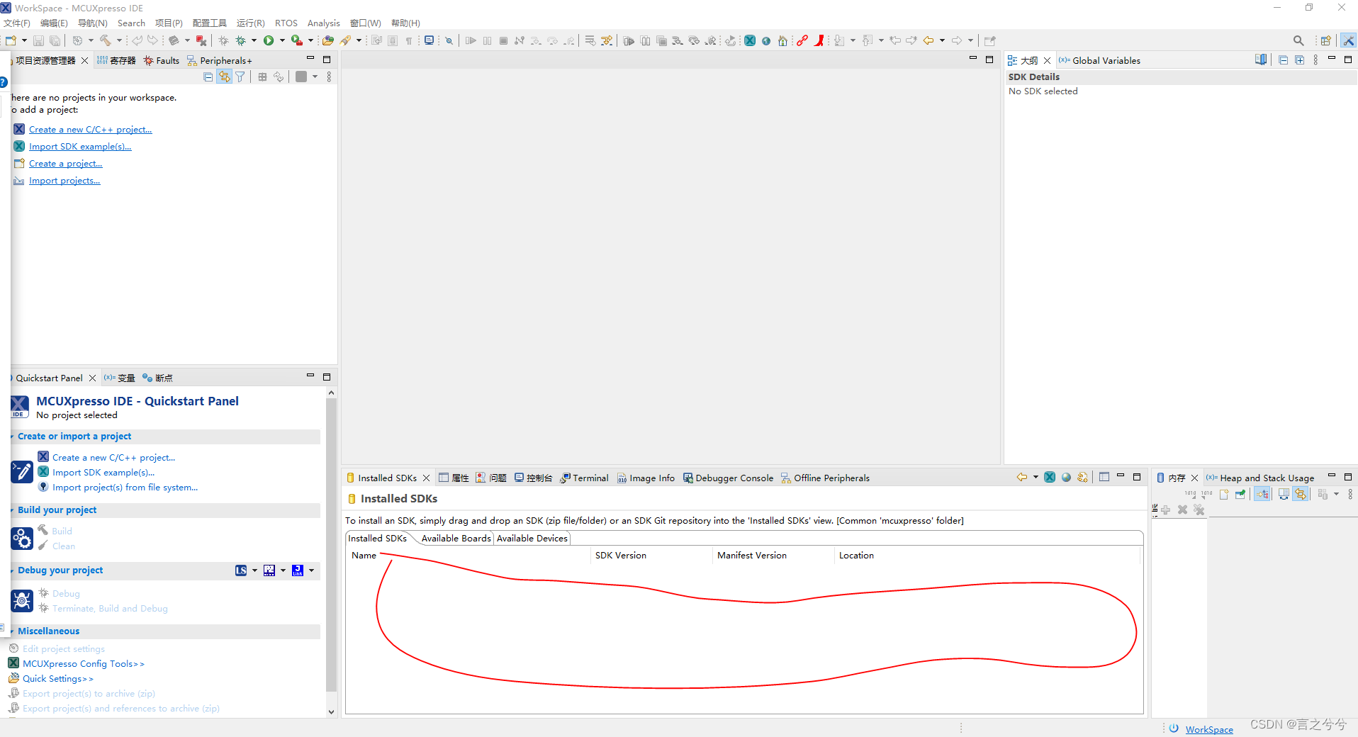Viewport: 1358px width, 737px height.
Task: Toggle the highlighted arrow-to-tree button in the memory view toolbar
Action: 1262,494
